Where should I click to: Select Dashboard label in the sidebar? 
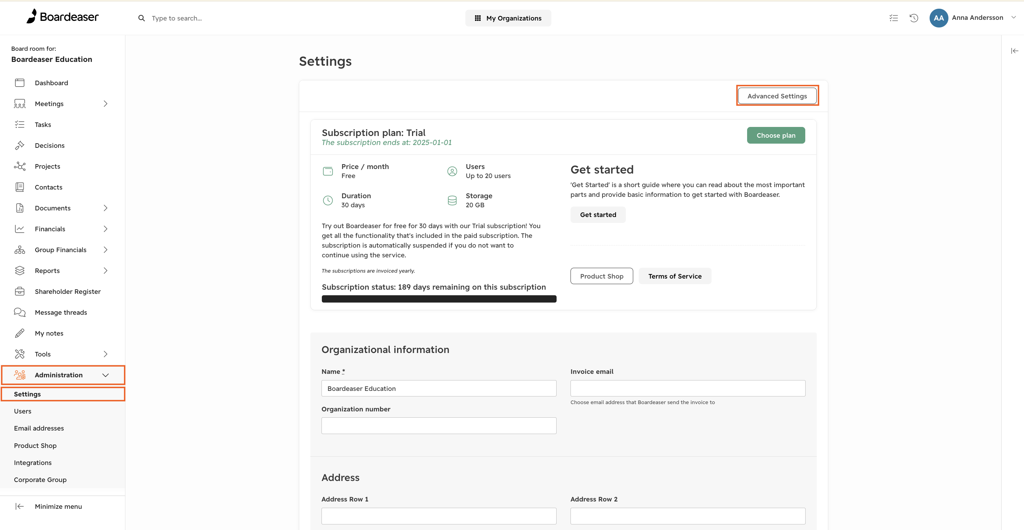(51, 82)
